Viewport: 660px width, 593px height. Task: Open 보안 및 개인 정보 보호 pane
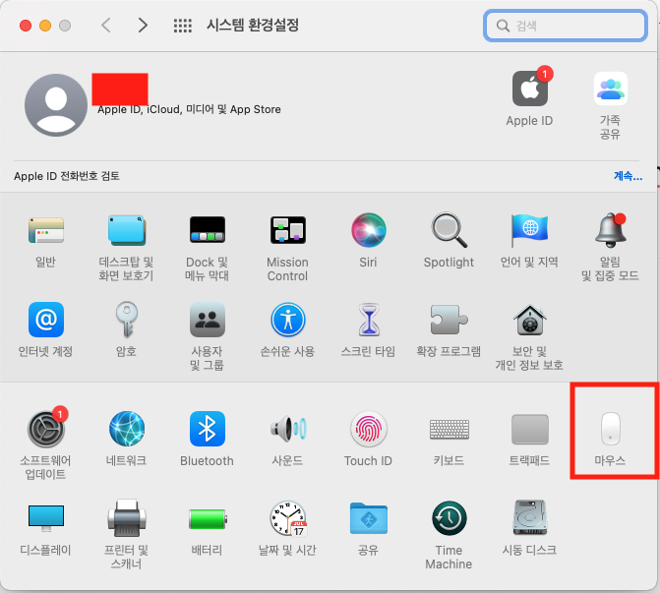(529, 320)
